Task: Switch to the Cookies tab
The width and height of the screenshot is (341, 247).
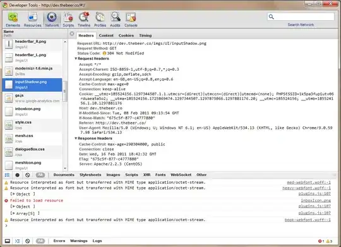Action: pyautogui.click(x=126, y=35)
